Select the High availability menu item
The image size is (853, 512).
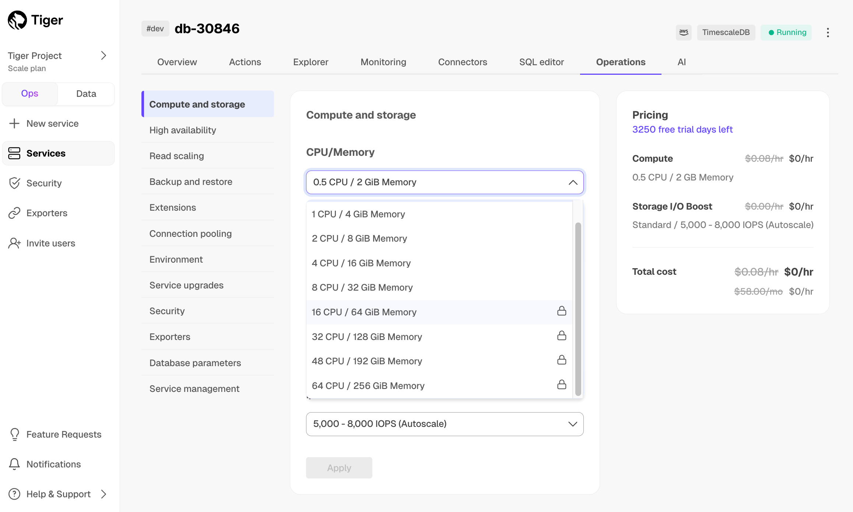(183, 130)
